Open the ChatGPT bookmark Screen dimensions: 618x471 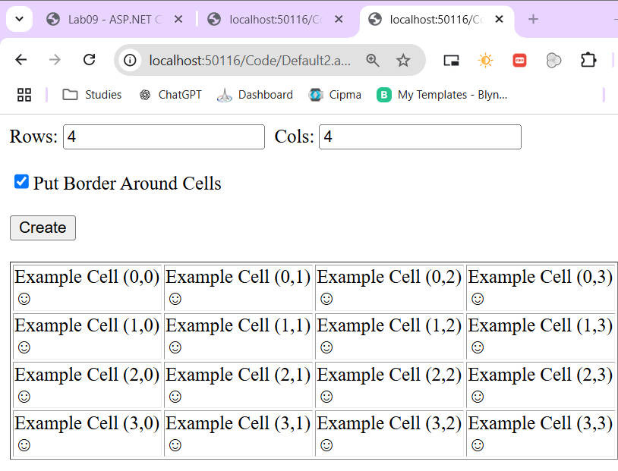tap(170, 95)
